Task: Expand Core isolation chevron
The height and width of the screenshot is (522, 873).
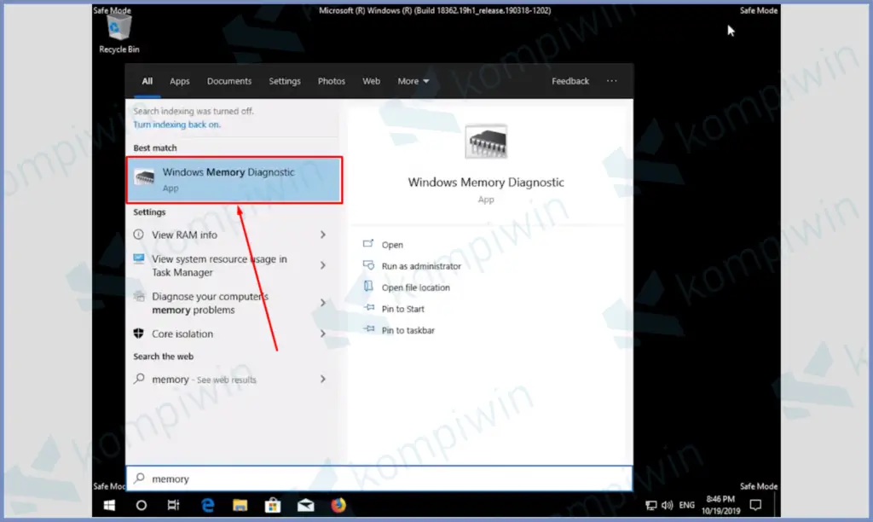Action: (x=323, y=333)
